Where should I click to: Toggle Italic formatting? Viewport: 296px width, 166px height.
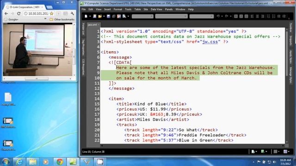click(241, 17)
